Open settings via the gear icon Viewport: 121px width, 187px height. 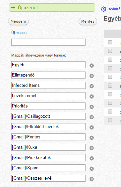(x=103, y=9)
